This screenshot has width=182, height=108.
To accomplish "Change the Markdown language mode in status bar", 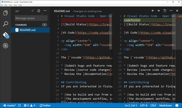I will 166,105.
